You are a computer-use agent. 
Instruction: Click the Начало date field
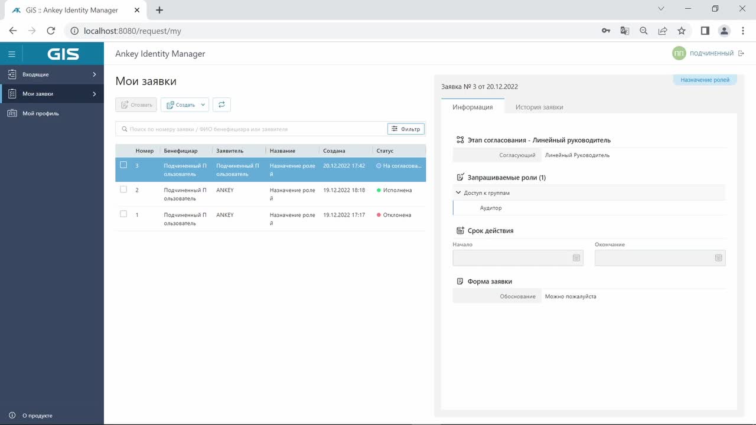coord(518,258)
